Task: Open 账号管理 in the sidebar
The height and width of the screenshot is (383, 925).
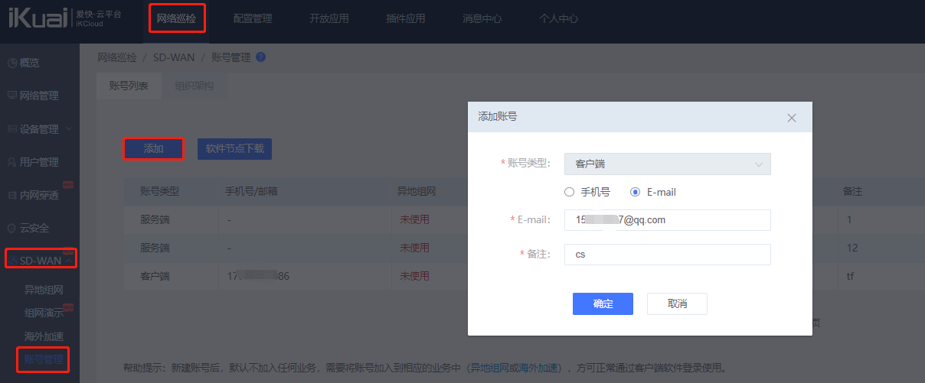Action: (x=44, y=359)
